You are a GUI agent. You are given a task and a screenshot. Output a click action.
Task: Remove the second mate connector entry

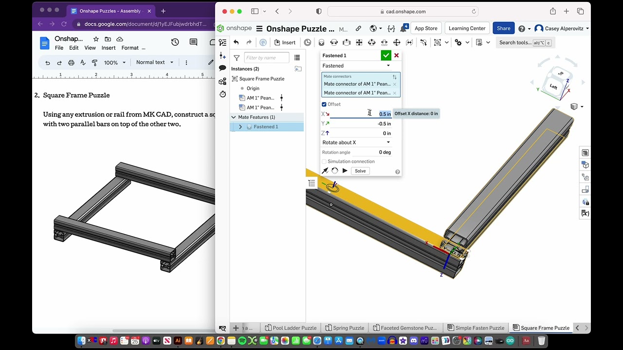click(x=395, y=93)
